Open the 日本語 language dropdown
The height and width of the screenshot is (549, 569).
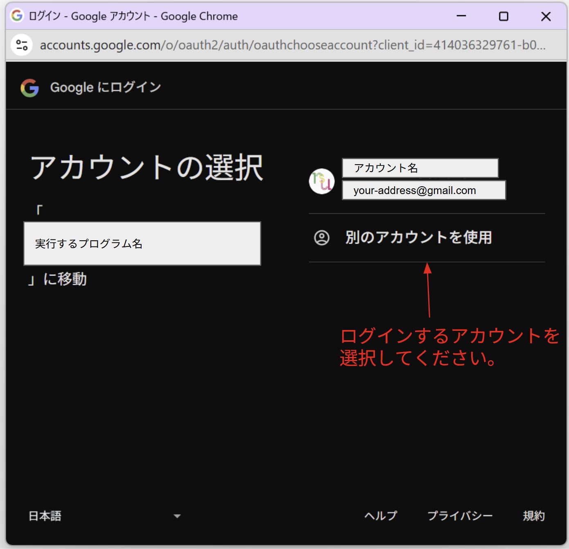(104, 516)
